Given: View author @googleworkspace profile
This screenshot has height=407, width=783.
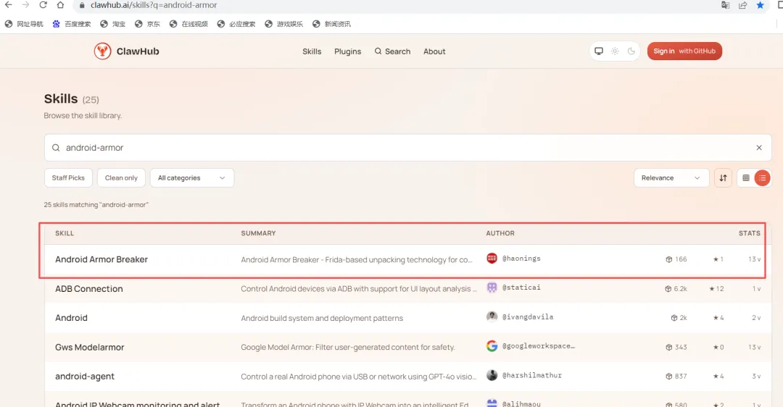Looking at the screenshot, I should pyautogui.click(x=538, y=345).
